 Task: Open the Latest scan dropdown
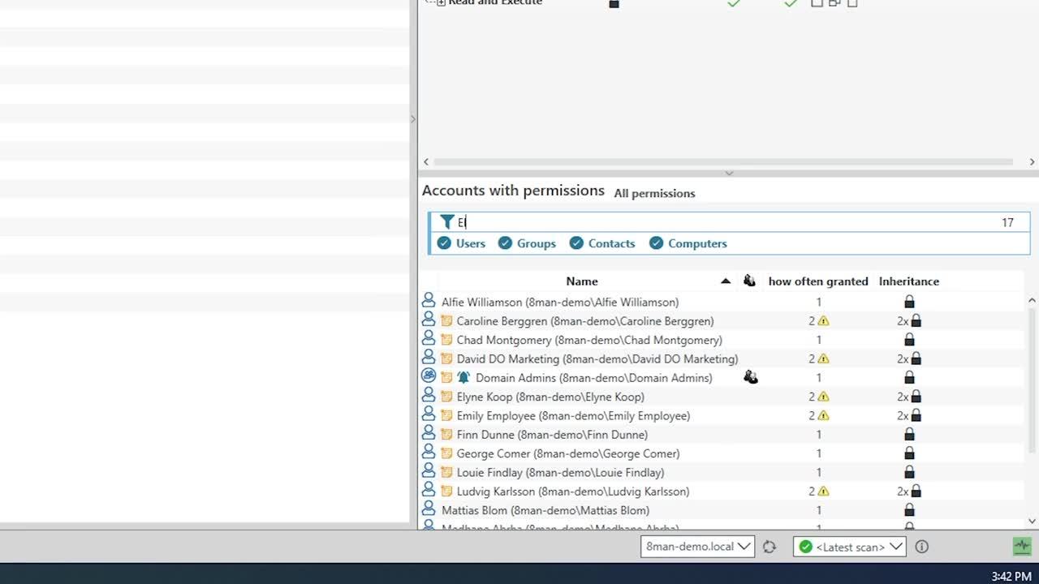tap(849, 547)
